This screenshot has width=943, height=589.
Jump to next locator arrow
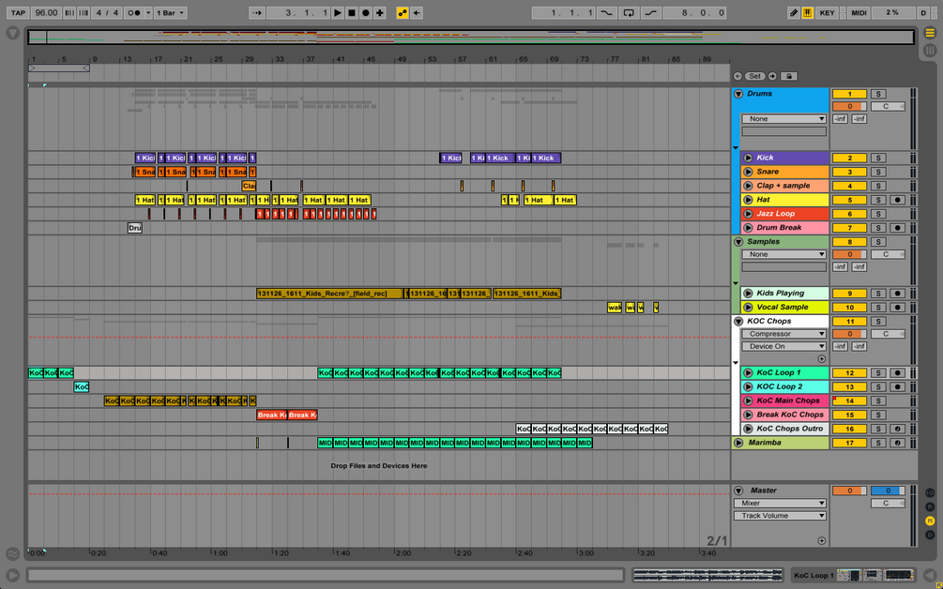772,76
